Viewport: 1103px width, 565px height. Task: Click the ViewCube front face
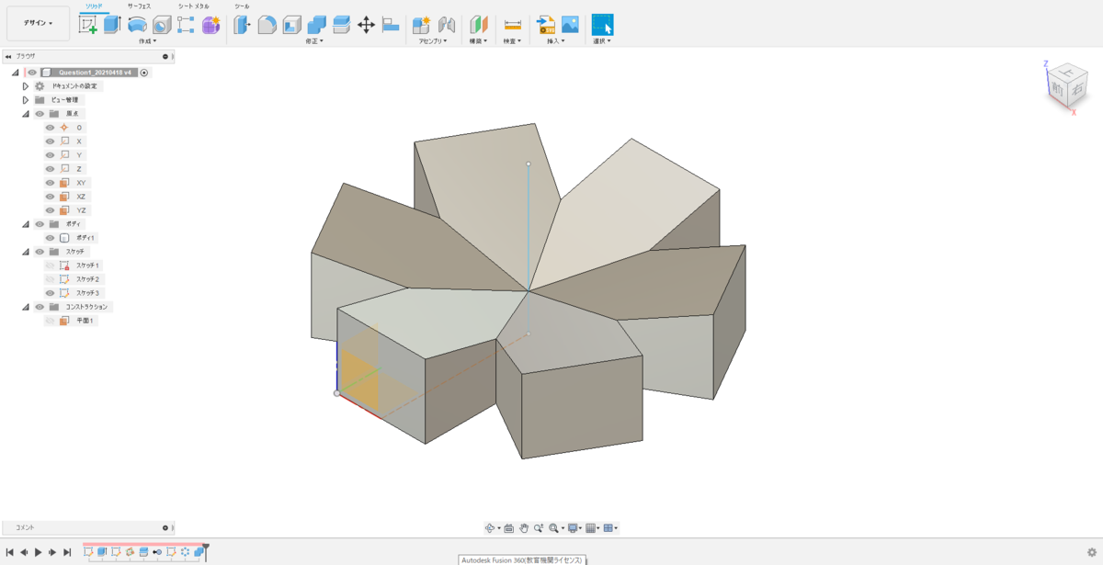pyautogui.click(x=1058, y=89)
